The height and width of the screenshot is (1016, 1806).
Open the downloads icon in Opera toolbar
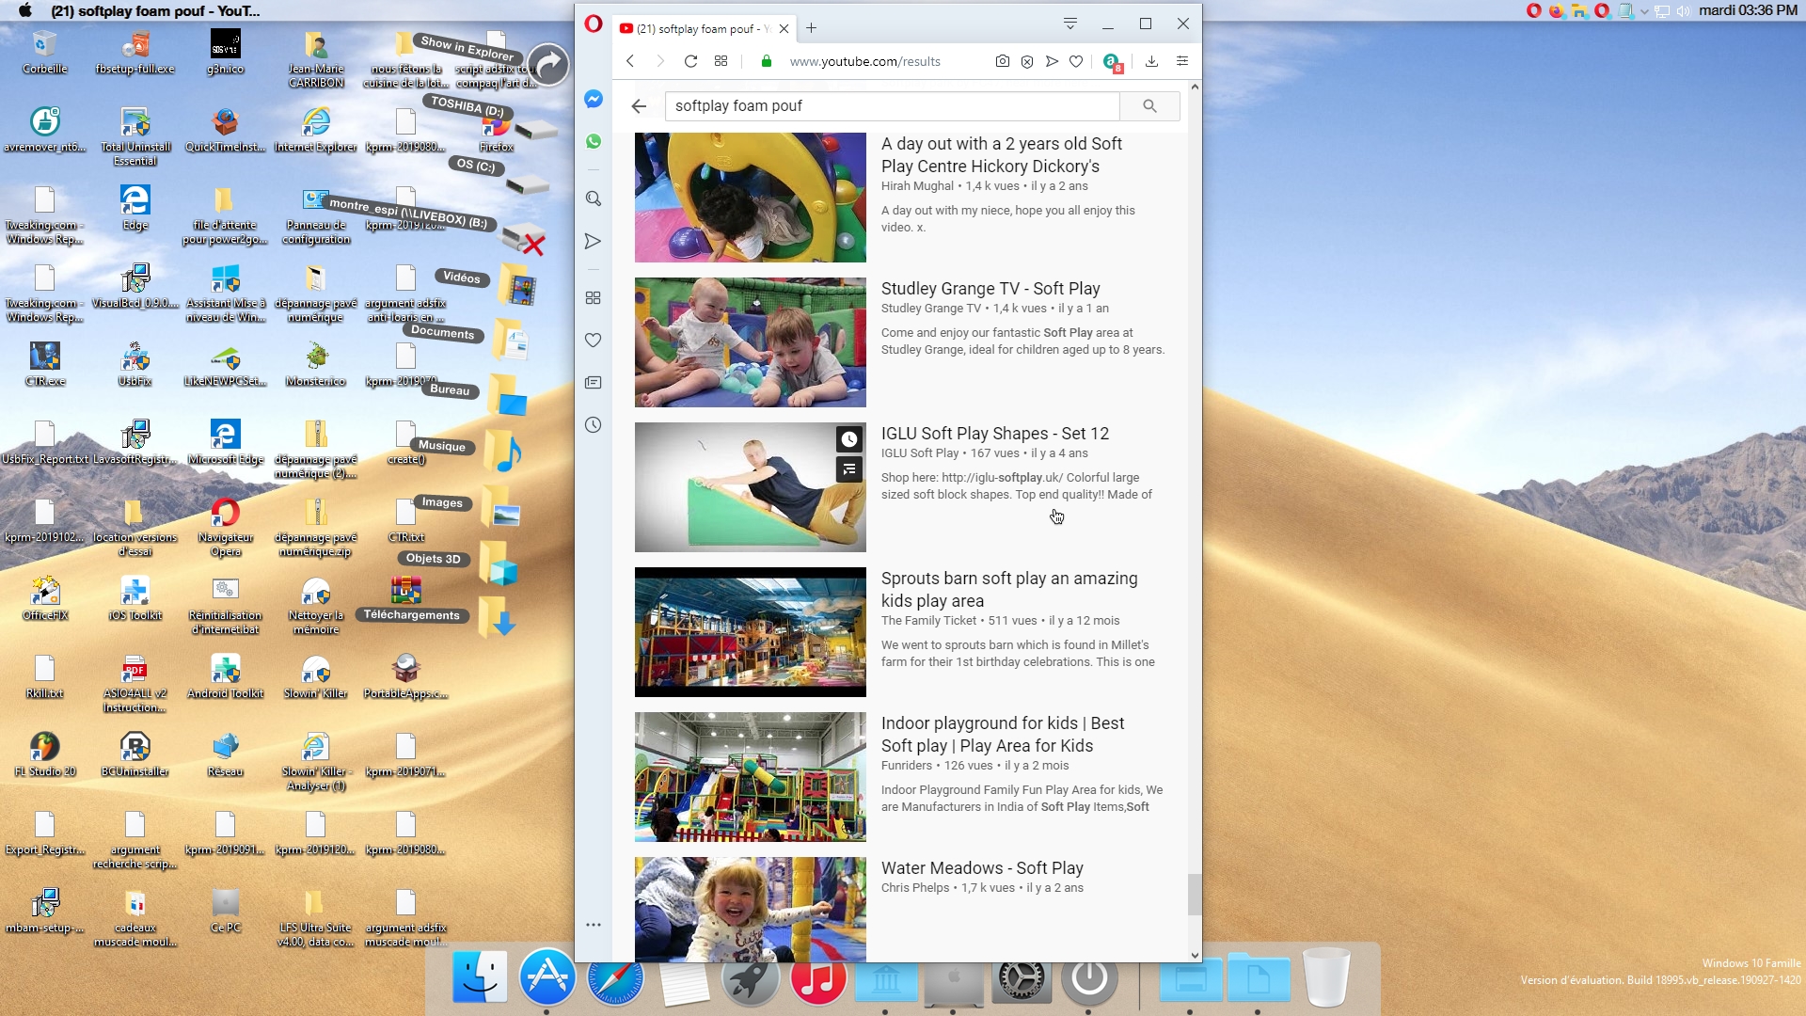click(1151, 61)
